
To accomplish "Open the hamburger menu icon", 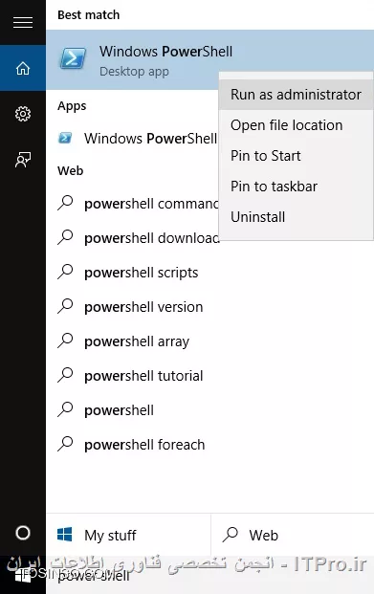I will pyautogui.click(x=23, y=23).
